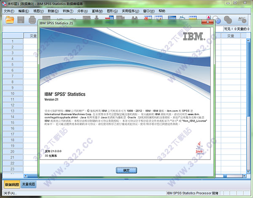Click the Insert Cases toolbar icon
Screen dimensions: 253x198
tap(148, 18)
